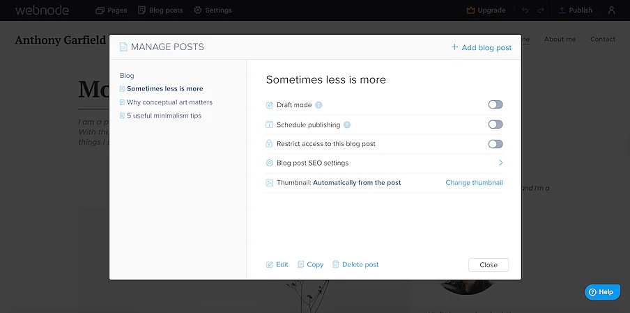Open Settings in top bar
630x313 pixels.
coord(213,10)
